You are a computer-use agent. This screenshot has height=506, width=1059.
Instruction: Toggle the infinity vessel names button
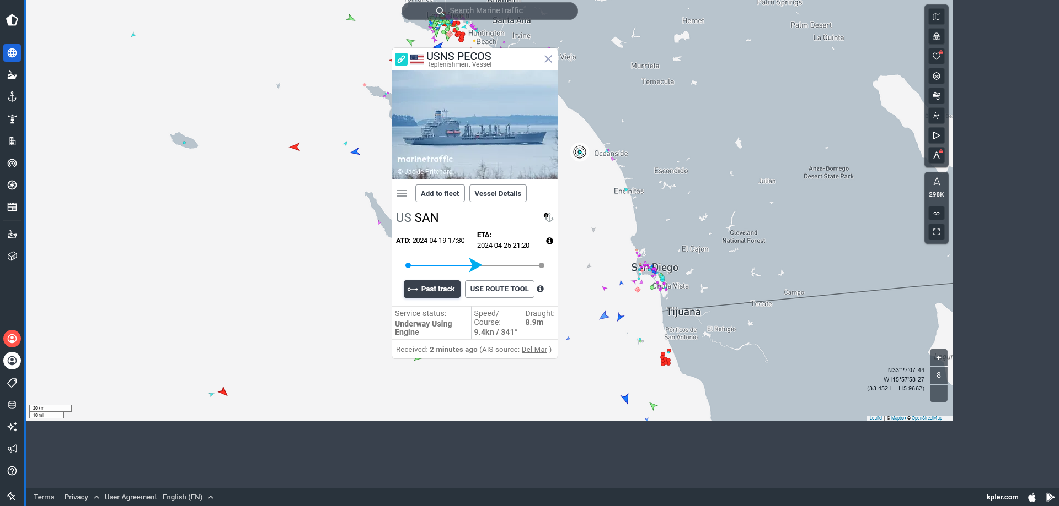point(937,214)
